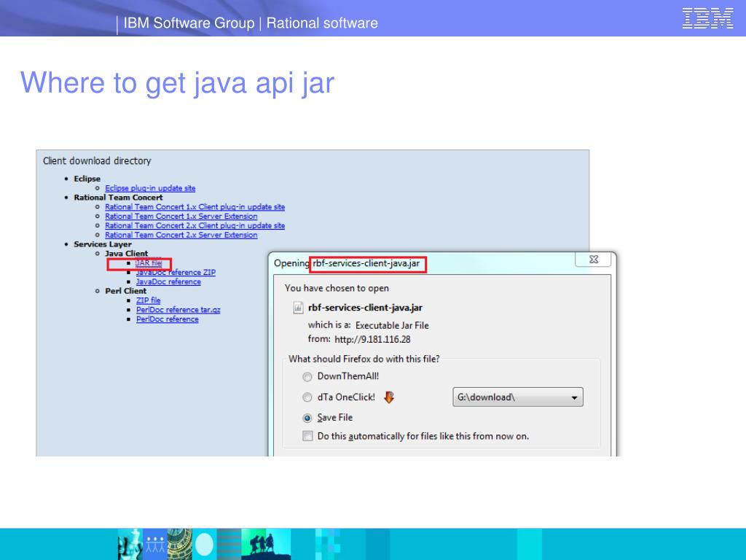Download the Java Client JAR file
The height and width of the screenshot is (560, 746).
click(149, 262)
